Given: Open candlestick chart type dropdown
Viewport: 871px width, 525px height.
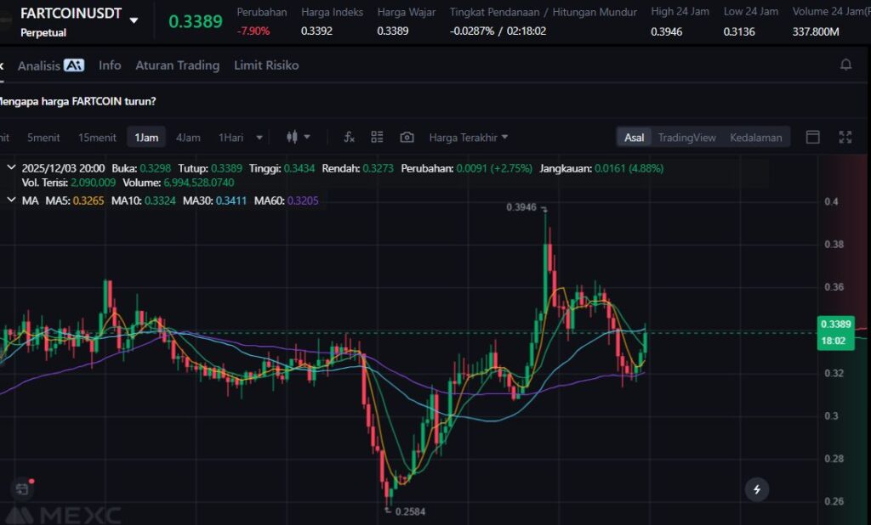Looking at the screenshot, I should point(298,138).
